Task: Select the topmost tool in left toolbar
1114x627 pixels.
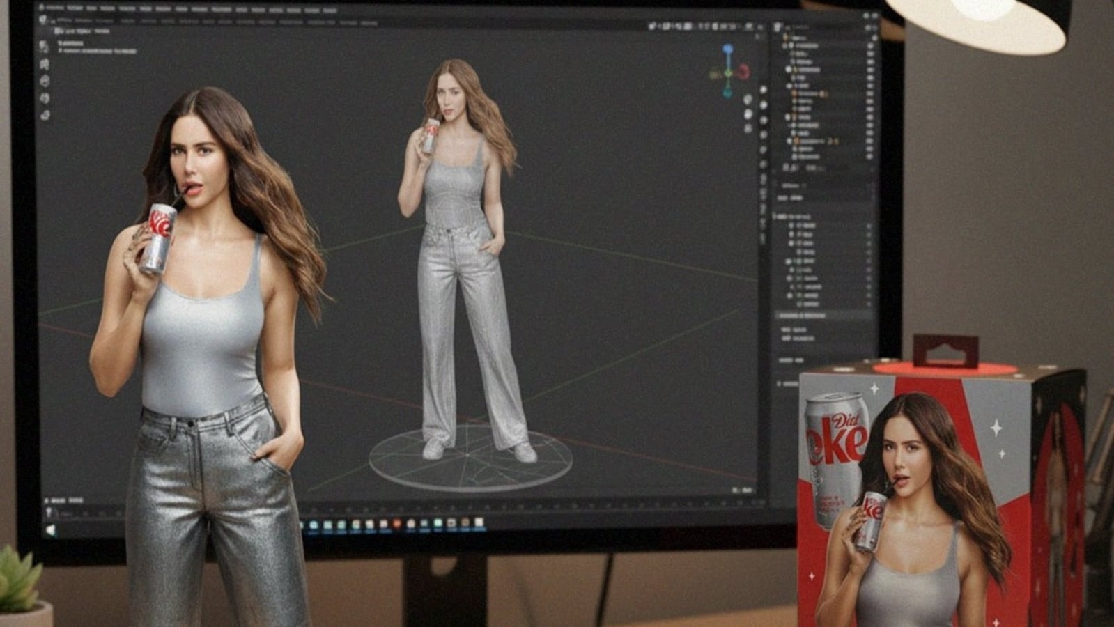Action: pos(45,47)
